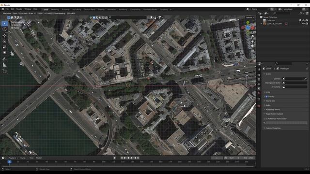Select the Measure ruler tool
The width and height of the screenshot is (310, 174).
tap(4, 65)
